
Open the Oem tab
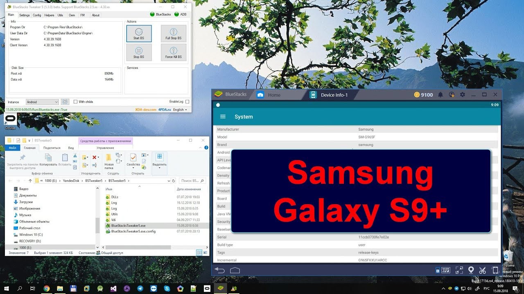(72, 15)
